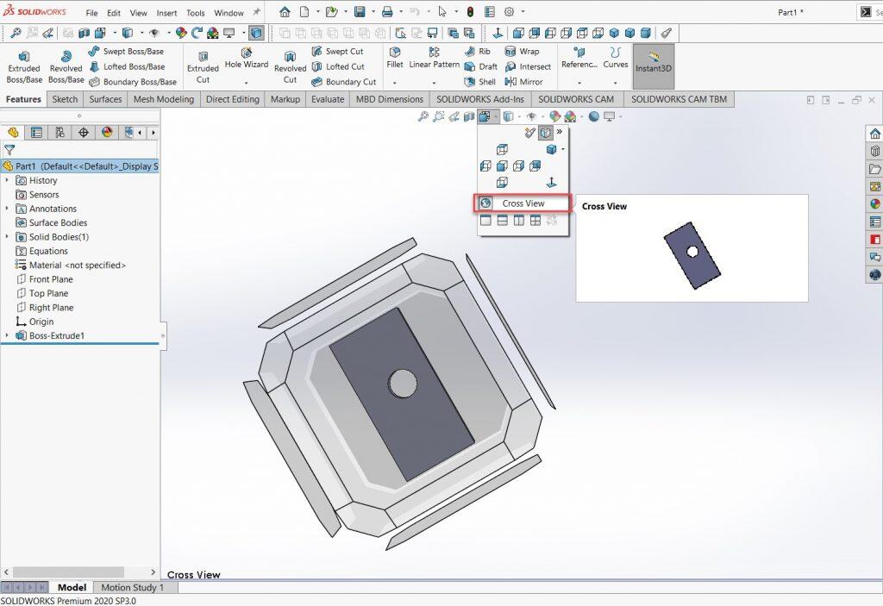
Task: Open the Motion Study 1 tab
Action: click(x=132, y=588)
